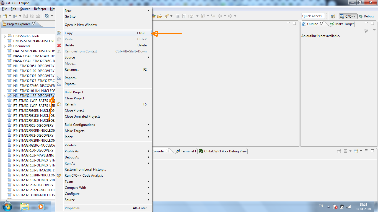Open the Outline view menu arrow
Screen dimensions: 378x212
coord(374,30)
